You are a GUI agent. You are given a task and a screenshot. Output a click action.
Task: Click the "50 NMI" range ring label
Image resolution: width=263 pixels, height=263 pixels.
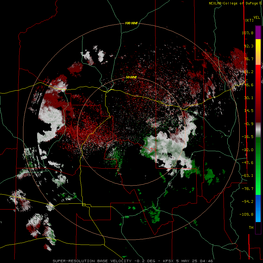tap(131, 77)
